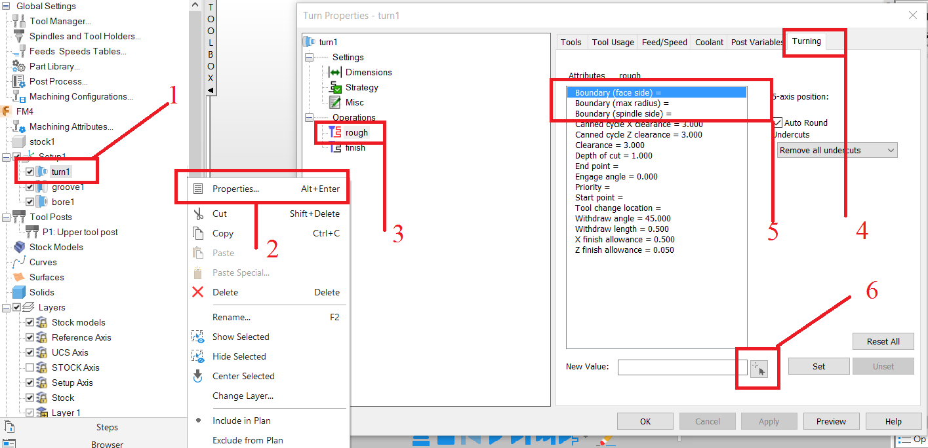Switch to the Feed/Speed tab

[x=664, y=41]
